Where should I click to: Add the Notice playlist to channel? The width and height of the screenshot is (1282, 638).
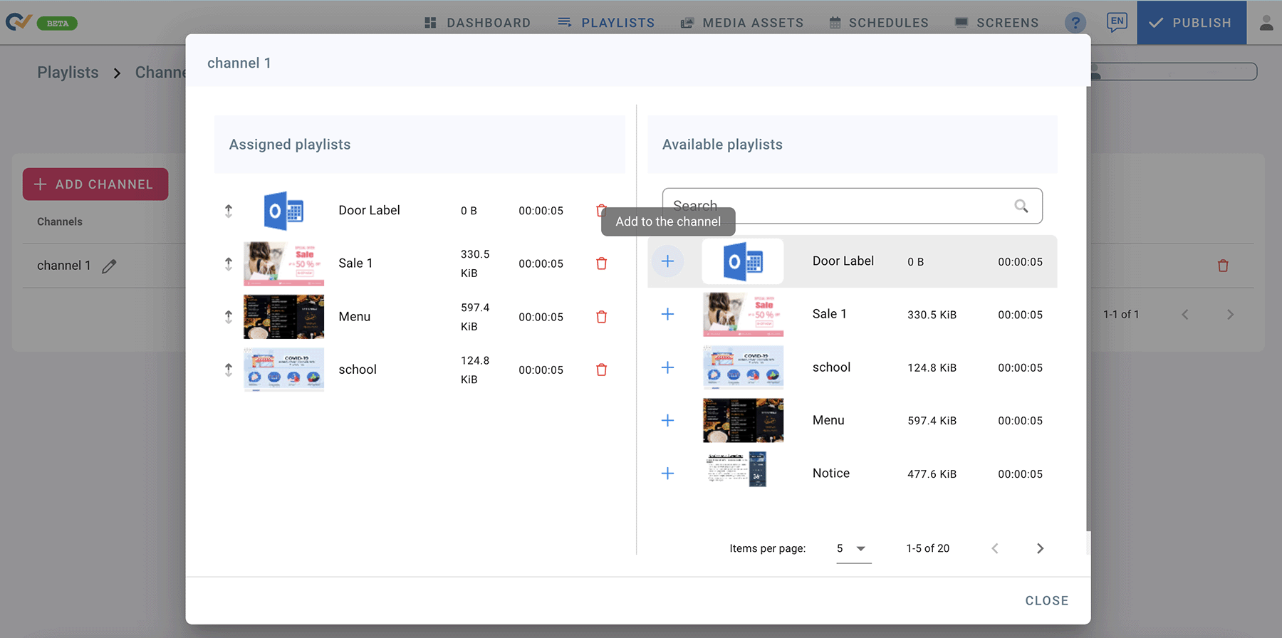pyautogui.click(x=667, y=474)
